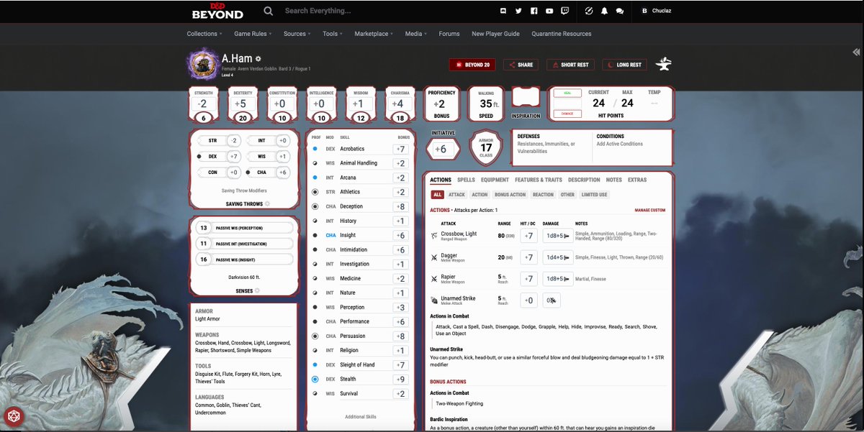Expand the Tools menu
This screenshot has height=432, width=864.
point(333,34)
